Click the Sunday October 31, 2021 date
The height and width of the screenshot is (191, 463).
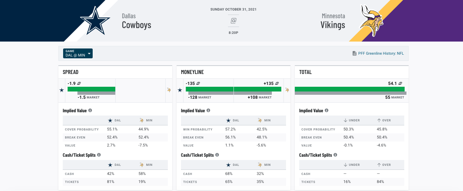click(x=234, y=9)
